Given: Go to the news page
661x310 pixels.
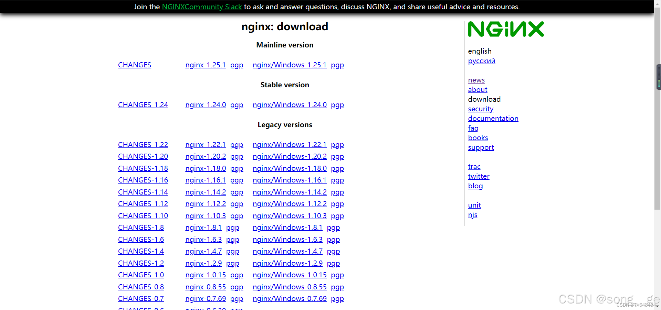Looking at the screenshot, I should pyautogui.click(x=476, y=80).
